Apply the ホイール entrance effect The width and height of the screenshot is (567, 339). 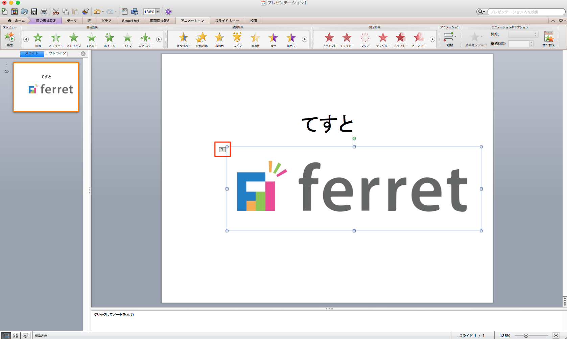click(110, 40)
